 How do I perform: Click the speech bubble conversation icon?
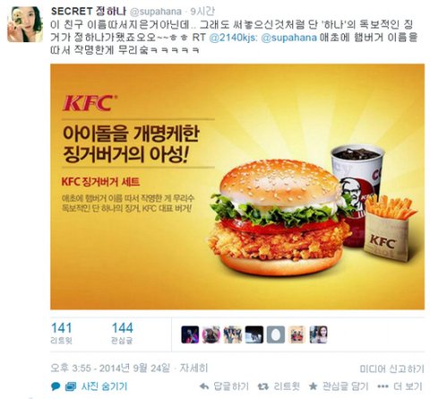[56, 386]
